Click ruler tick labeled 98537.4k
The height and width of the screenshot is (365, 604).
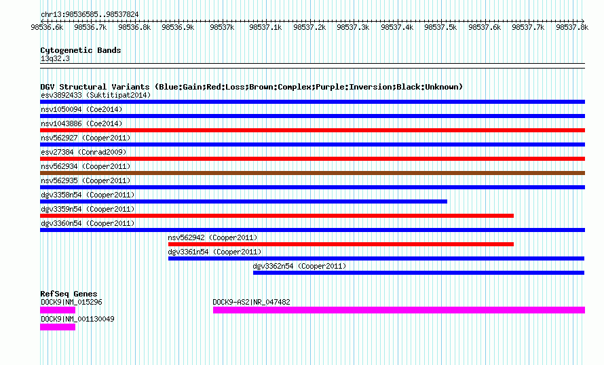pos(397,27)
